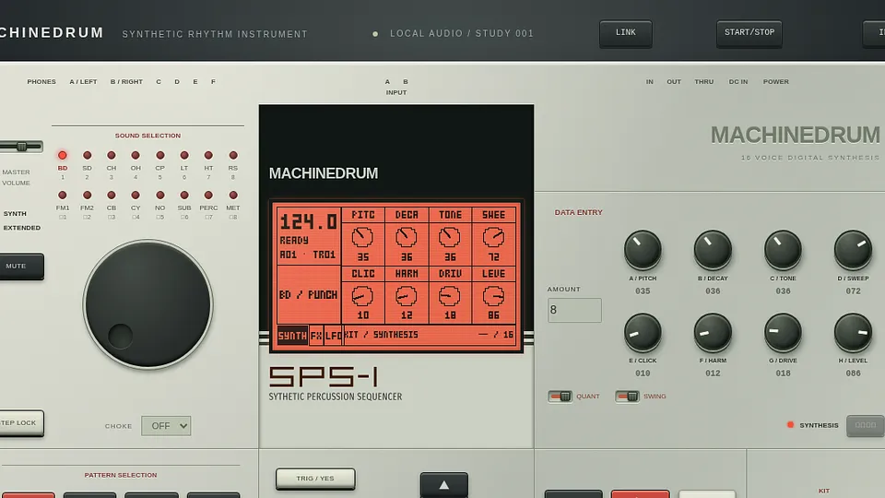Click the up arrow button

tap(444, 485)
